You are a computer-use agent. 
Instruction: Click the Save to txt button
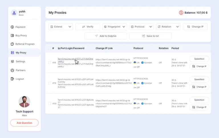150,36
